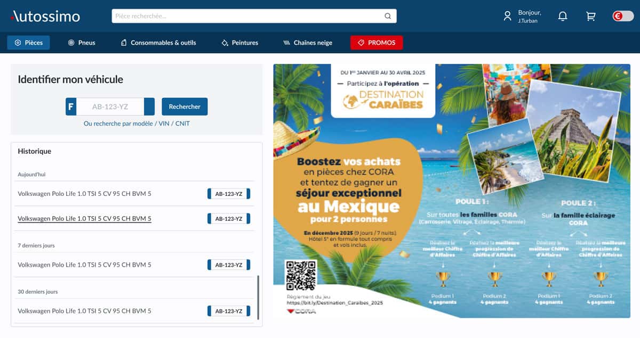This screenshot has height=338, width=640.
Task: View the shopping cart
Action: (590, 16)
